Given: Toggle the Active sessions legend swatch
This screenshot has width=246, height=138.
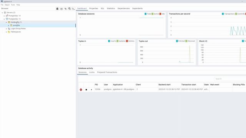Looking at the screenshot, I should coord(153,14).
